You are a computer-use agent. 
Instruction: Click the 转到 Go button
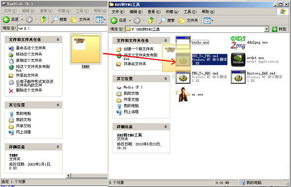point(279,29)
